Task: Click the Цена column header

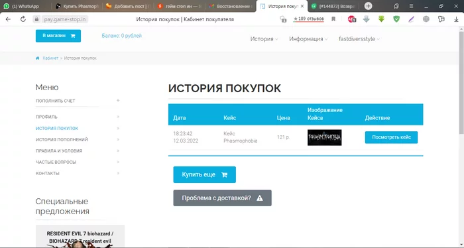Action: pyautogui.click(x=283, y=118)
